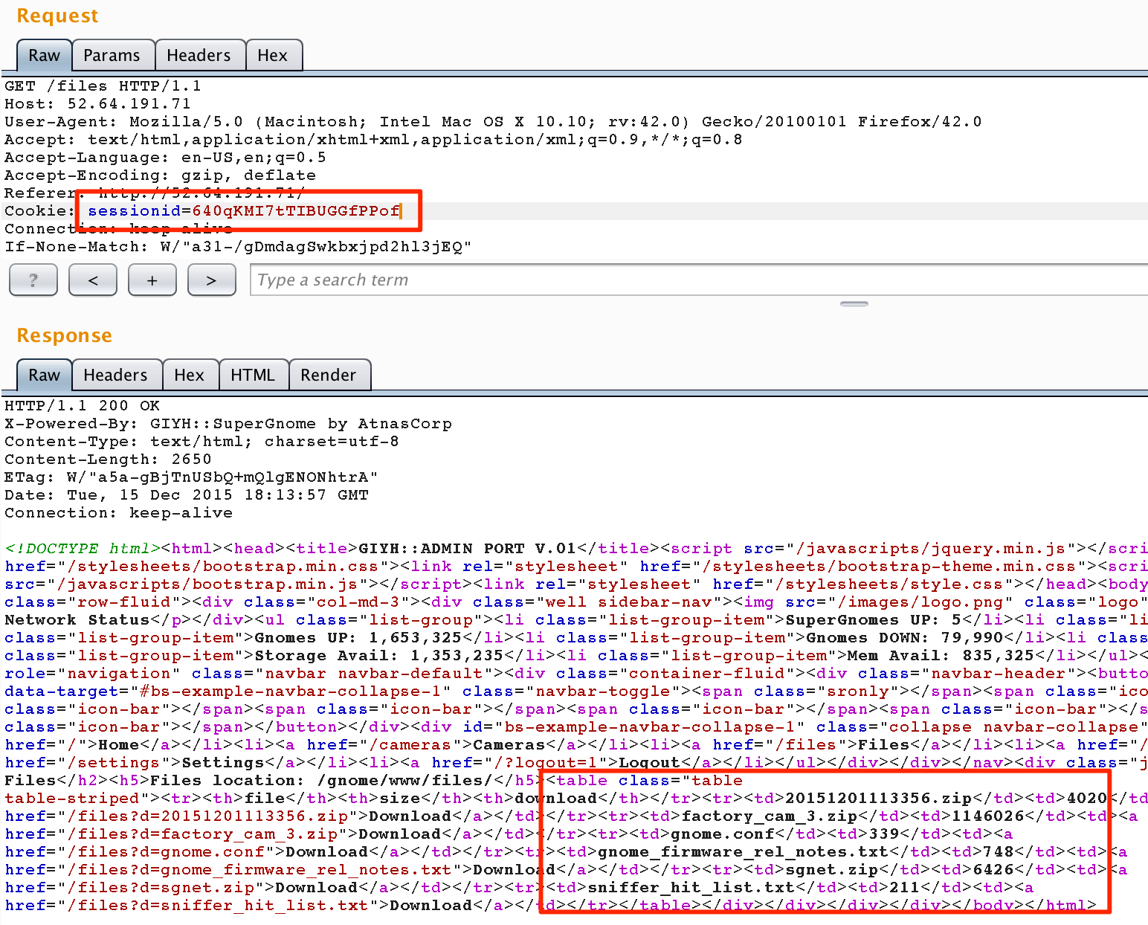Image resolution: width=1148 pixels, height=925 pixels.
Task: Click the 'GET /files HTTP/1.1' request line
Action: point(103,86)
